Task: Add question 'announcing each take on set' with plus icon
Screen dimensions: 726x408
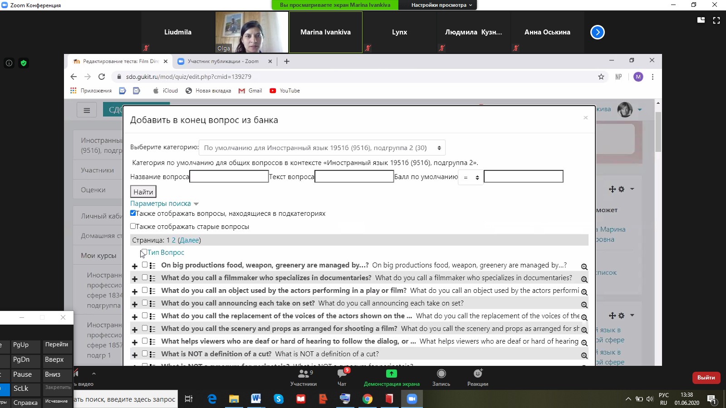Action: [x=135, y=304]
